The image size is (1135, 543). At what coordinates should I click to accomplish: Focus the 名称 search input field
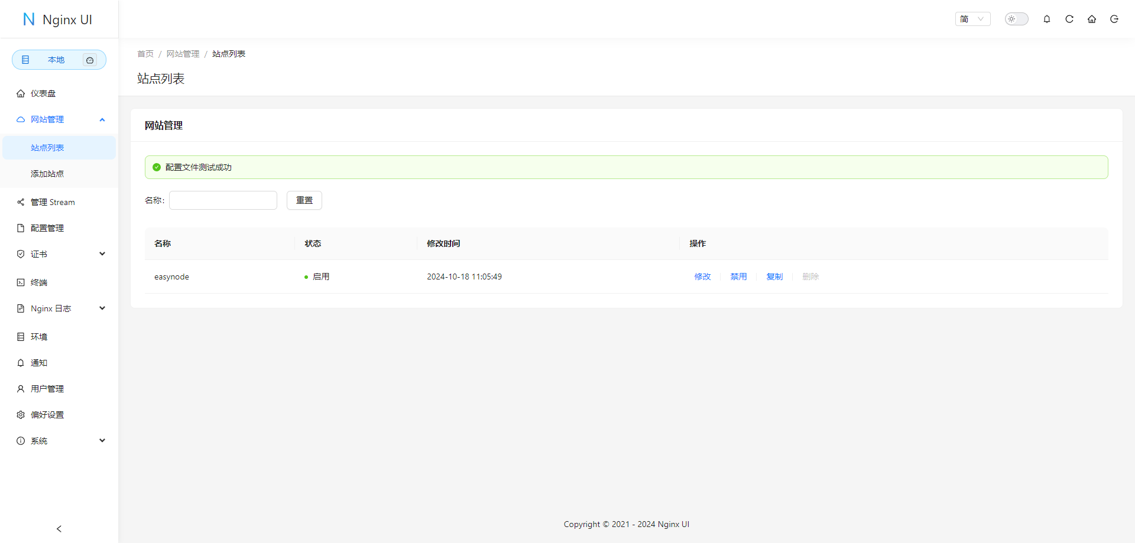point(223,200)
